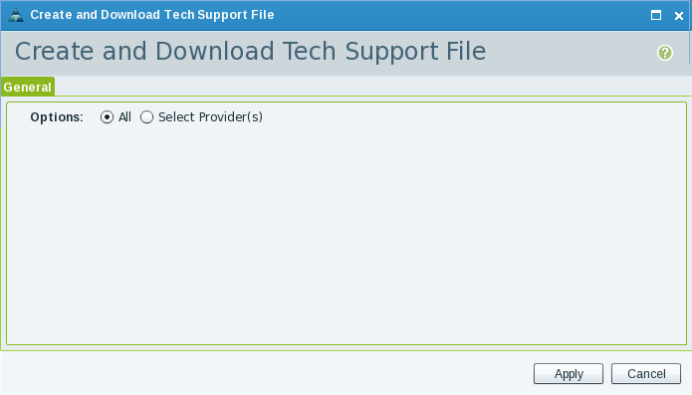Abort using the Cancel button
The image size is (692, 395).
coord(646,374)
